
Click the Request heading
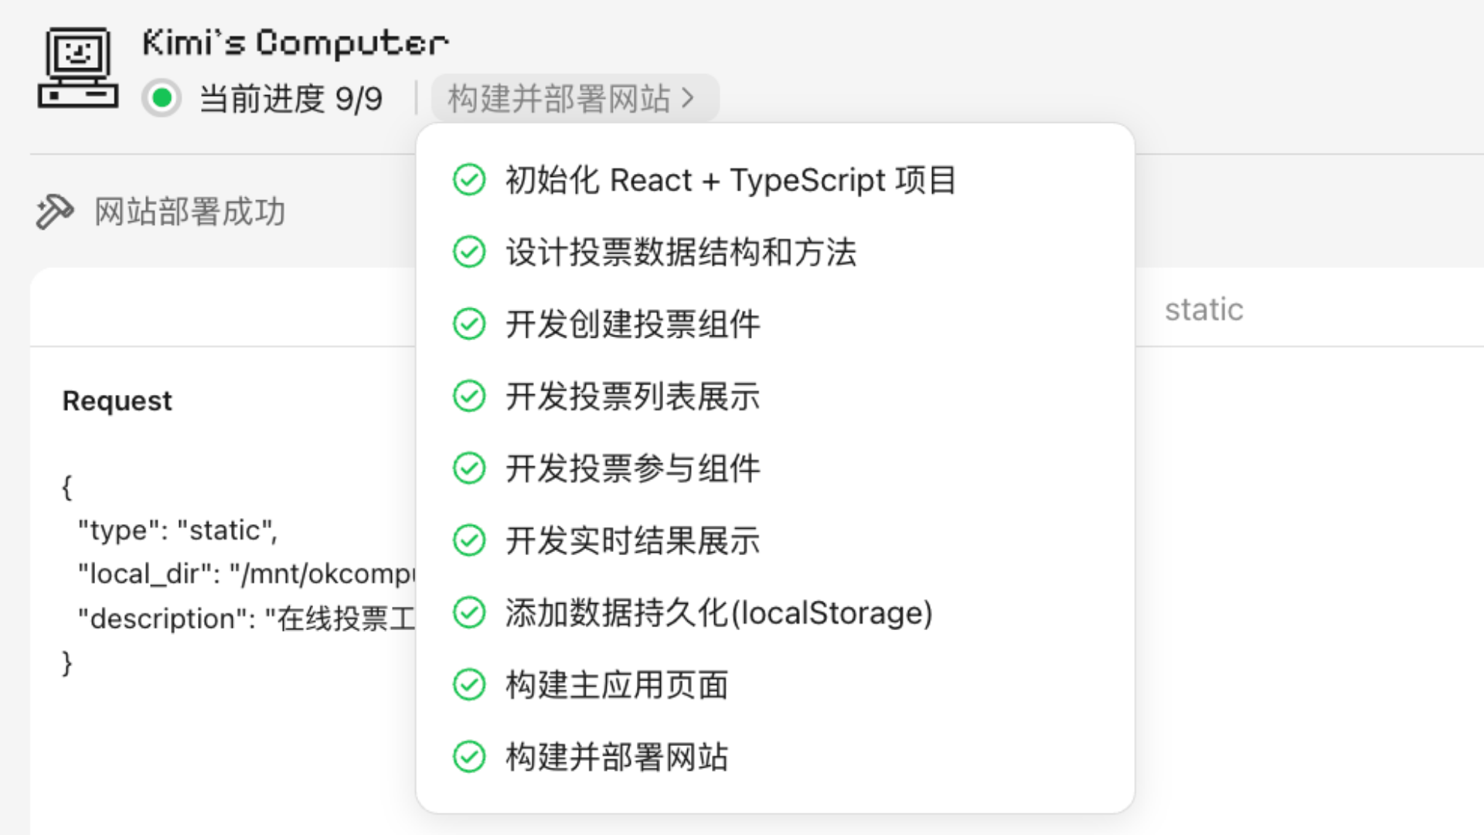click(117, 400)
